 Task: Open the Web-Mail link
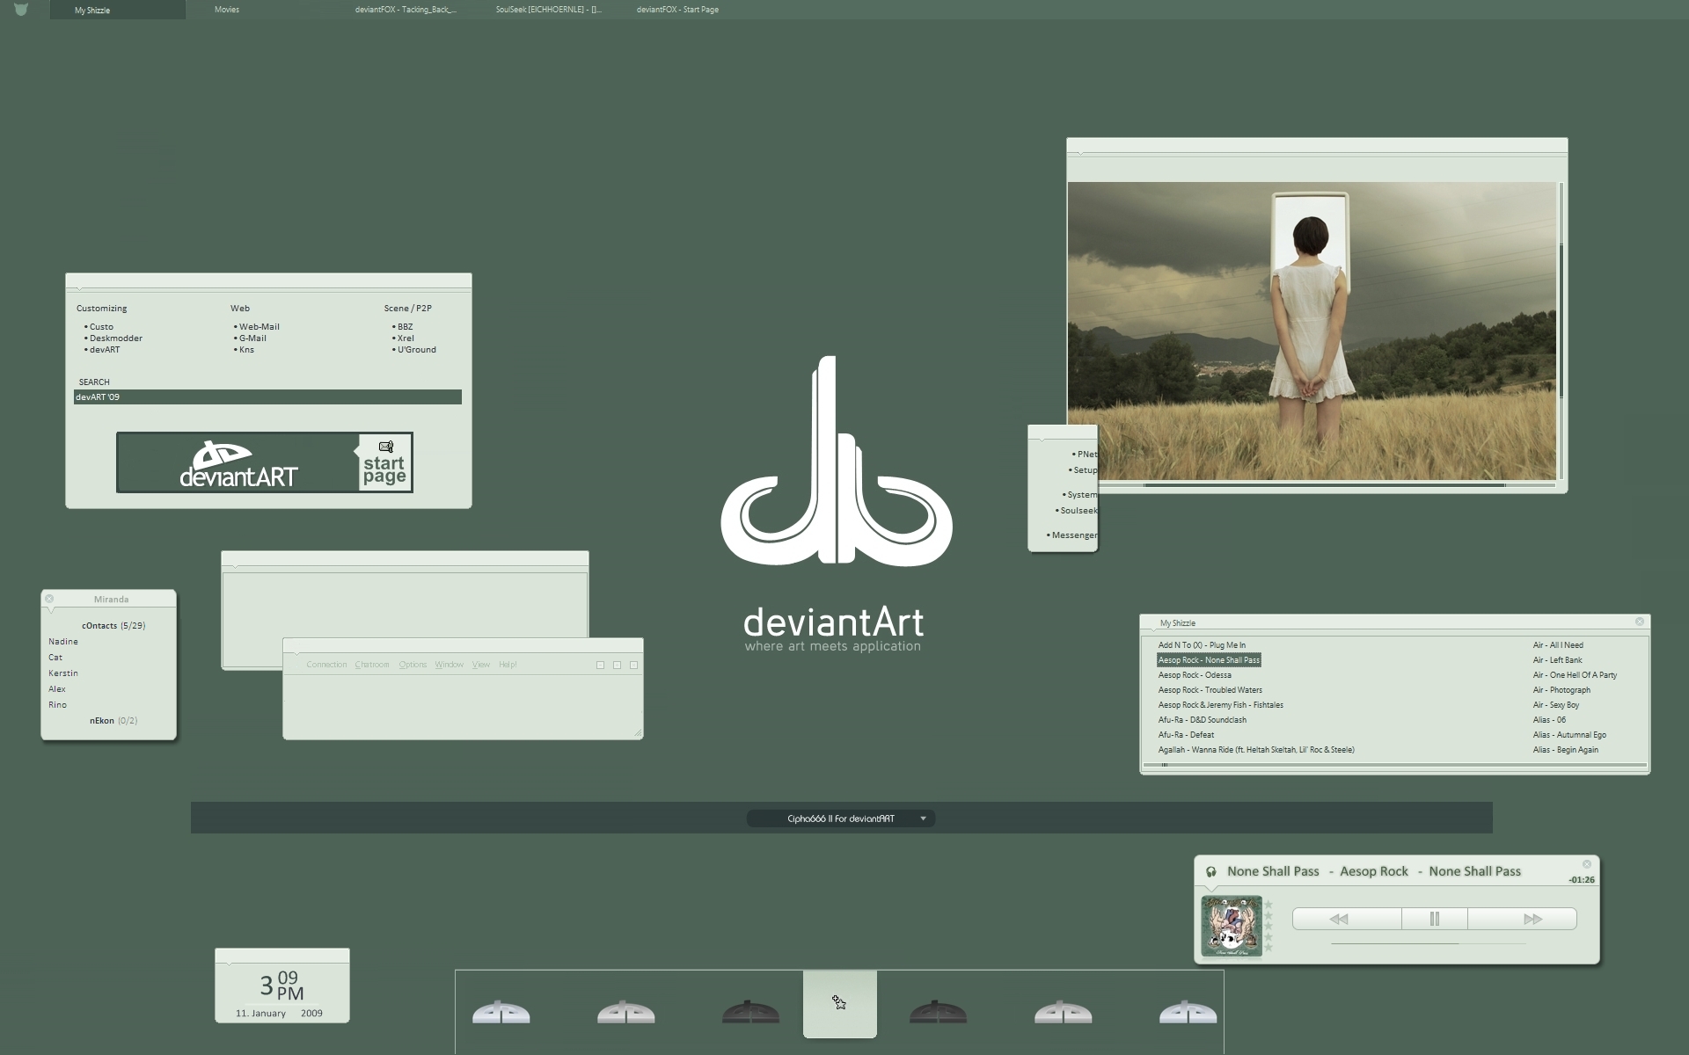coord(259,327)
